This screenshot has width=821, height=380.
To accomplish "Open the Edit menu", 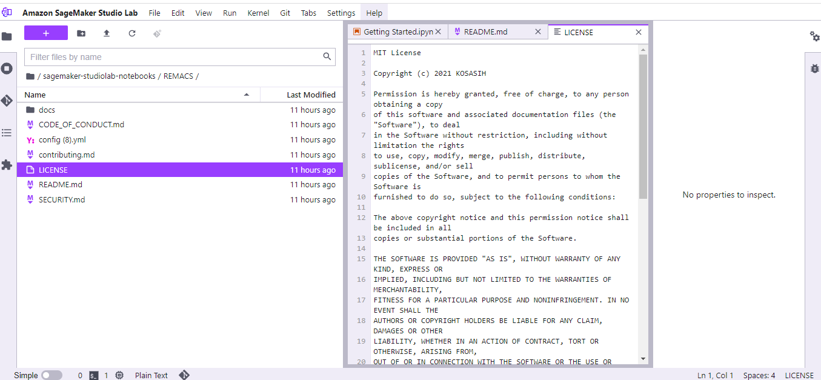I will (x=178, y=13).
